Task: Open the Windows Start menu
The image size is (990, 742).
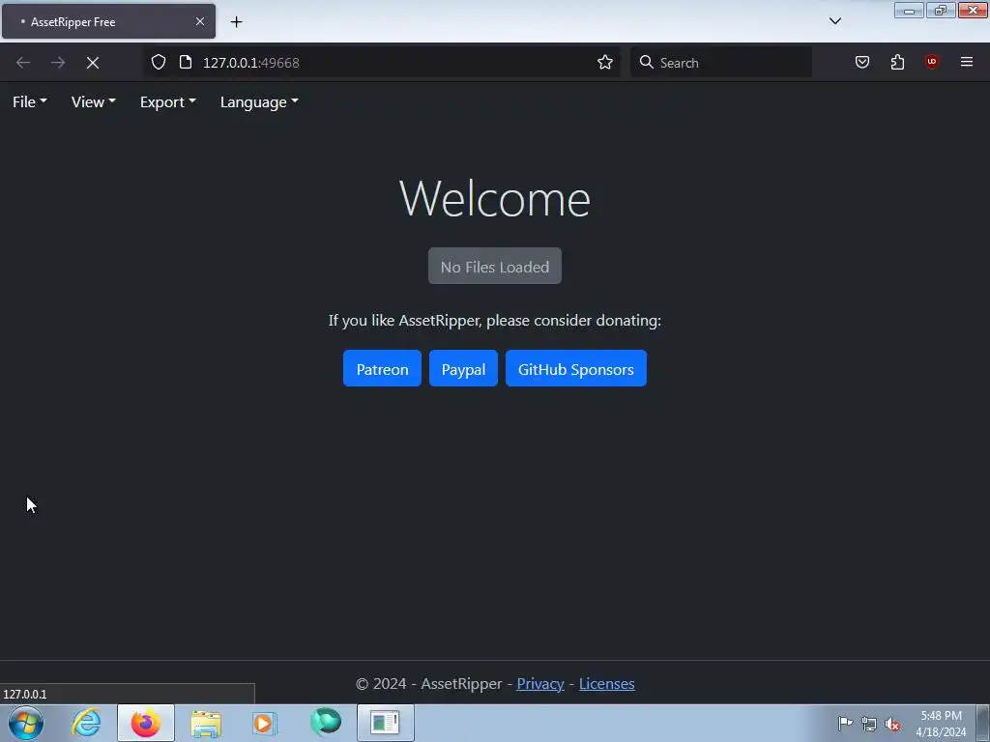Action: (x=26, y=723)
